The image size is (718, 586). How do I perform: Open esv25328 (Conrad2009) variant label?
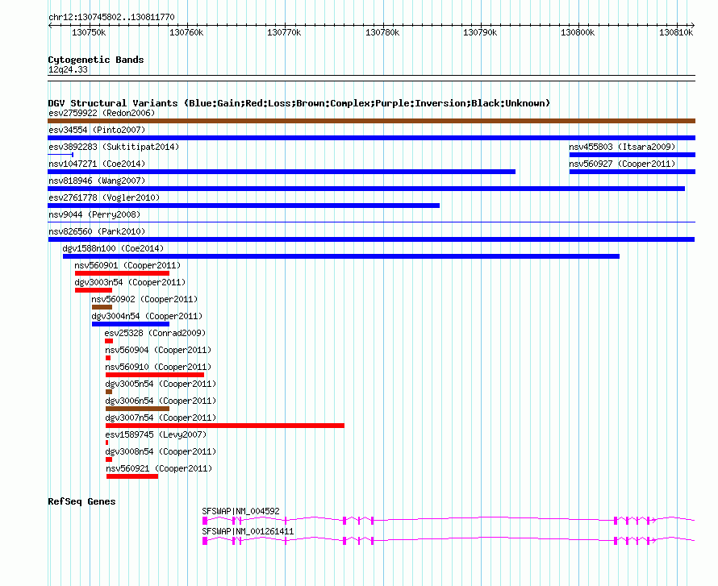(x=155, y=333)
